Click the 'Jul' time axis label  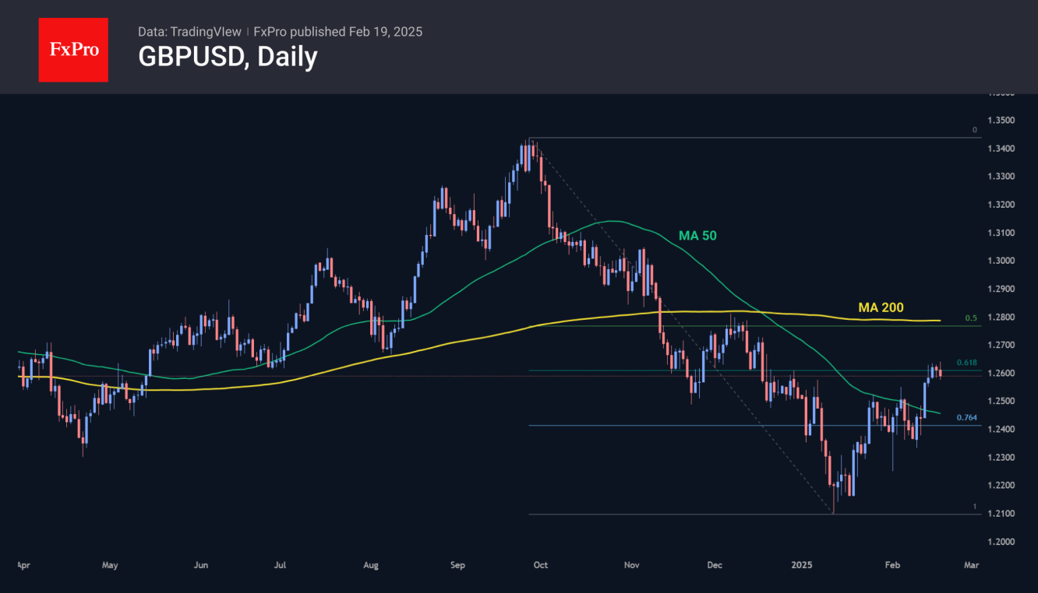[281, 565]
